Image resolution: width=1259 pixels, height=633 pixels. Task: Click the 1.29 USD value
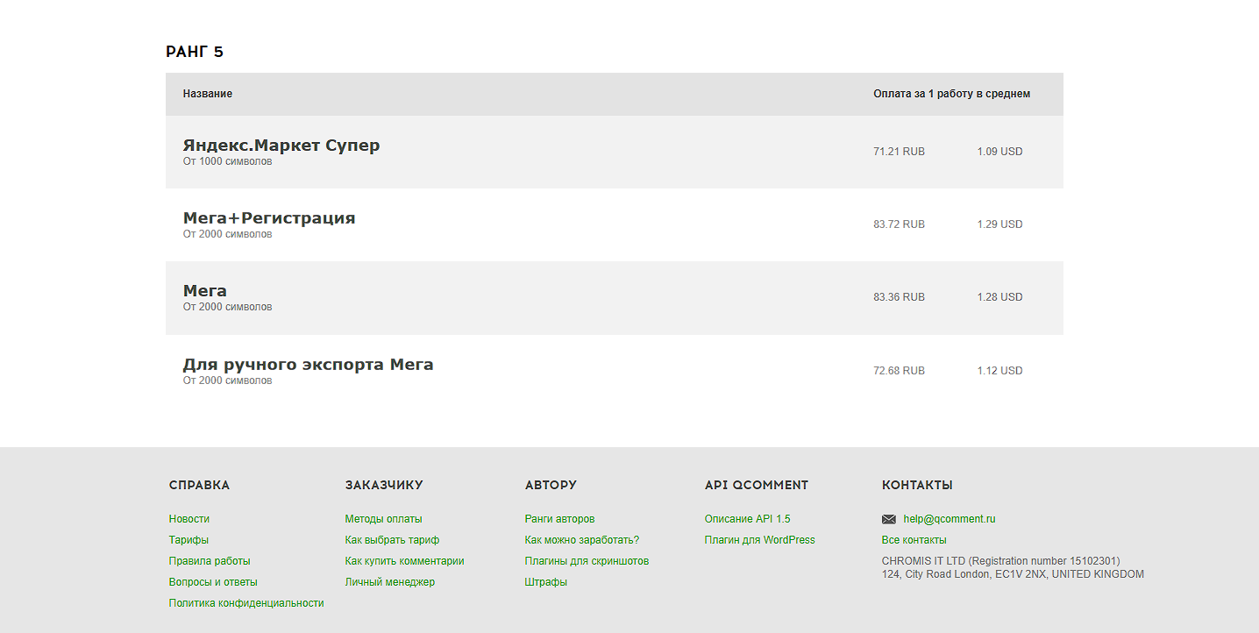999,224
